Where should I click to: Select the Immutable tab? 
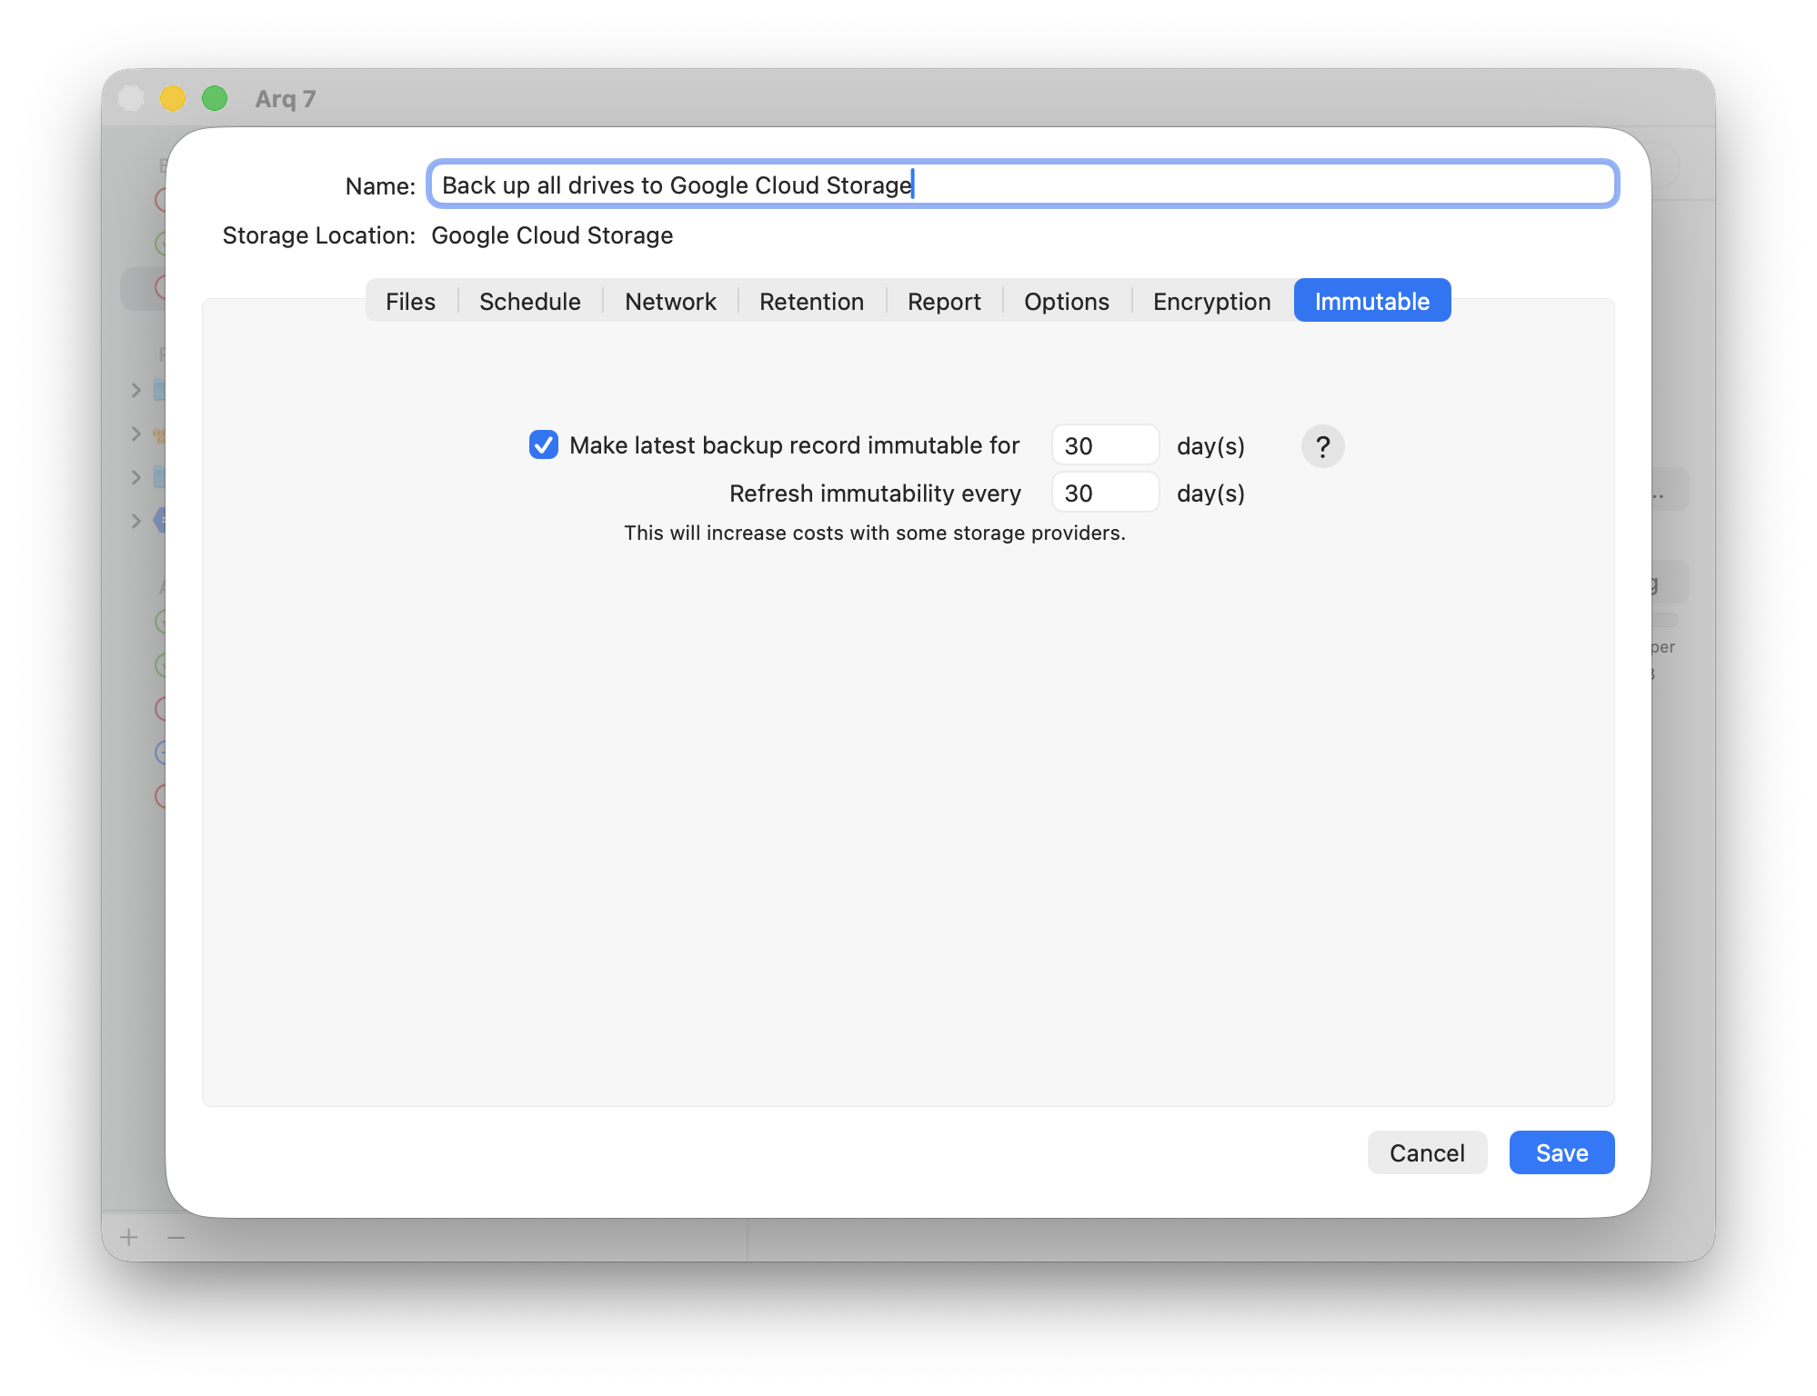pyautogui.click(x=1371, y=301)
